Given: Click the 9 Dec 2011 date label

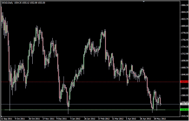Looking at the screenshot, I should (x=62, y=119).
